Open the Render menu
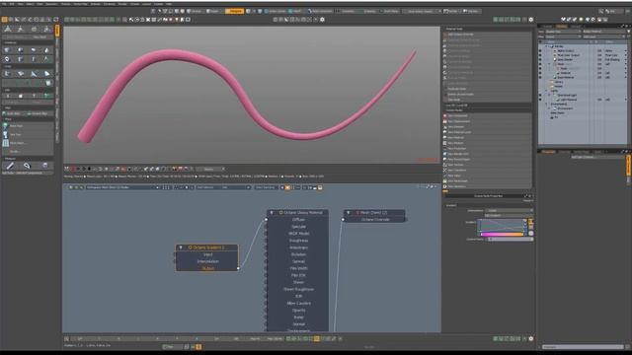Viewport: 632px width, 355px height. pos(122,4)
